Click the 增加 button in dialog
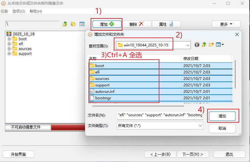This screenshot has width=250, height=162. click(x=222, y=116)
